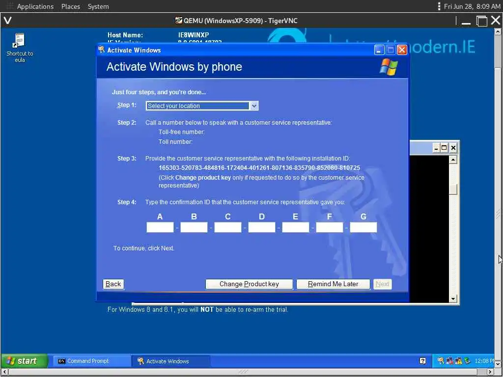Click the question mark help icon in taskbar
503x377 pixels.
point(423,361)
